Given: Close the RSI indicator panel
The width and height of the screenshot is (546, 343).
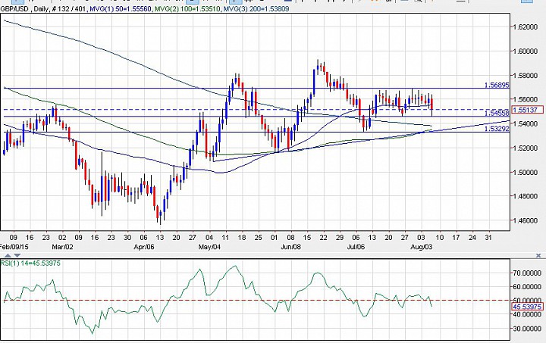Looking at the screenshot, I should [x=538, y=255].
